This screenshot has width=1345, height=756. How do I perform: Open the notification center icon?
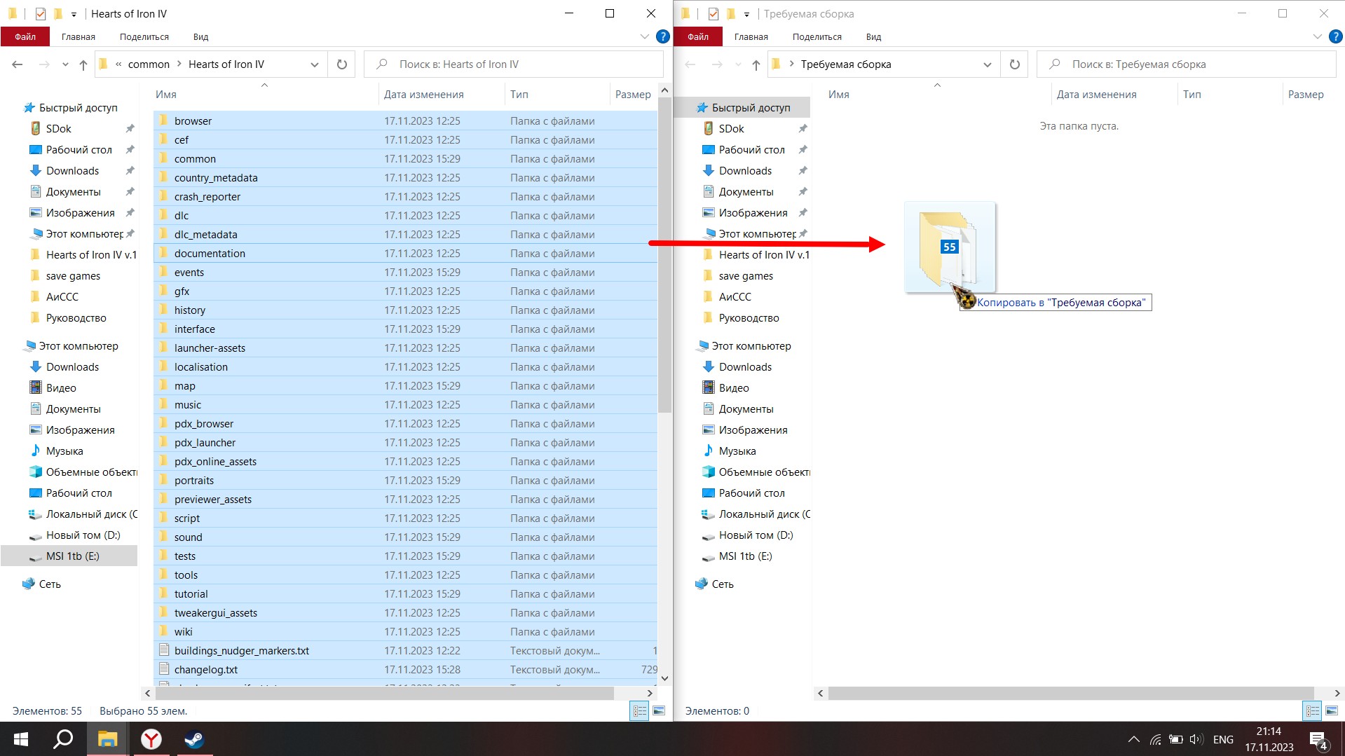pos(1318,740)
